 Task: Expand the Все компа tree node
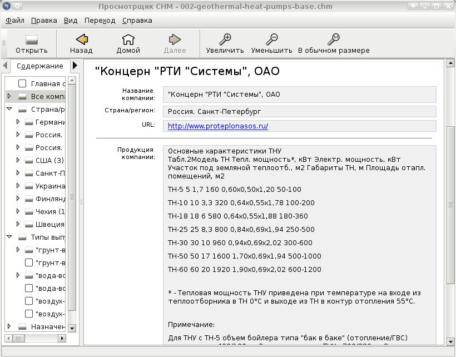click(x=9, y=96)
